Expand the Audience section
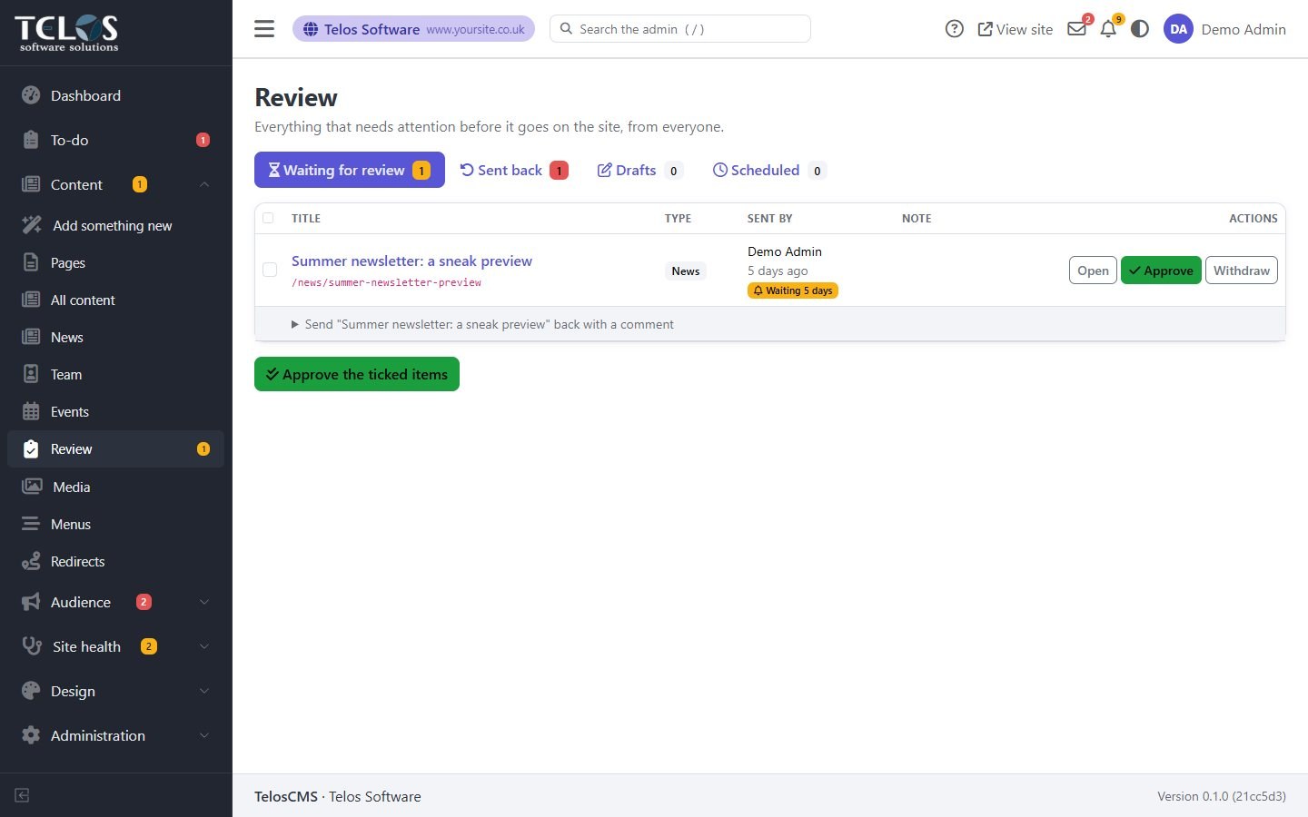Screen dimensions: 1308x817 [115, 602]
